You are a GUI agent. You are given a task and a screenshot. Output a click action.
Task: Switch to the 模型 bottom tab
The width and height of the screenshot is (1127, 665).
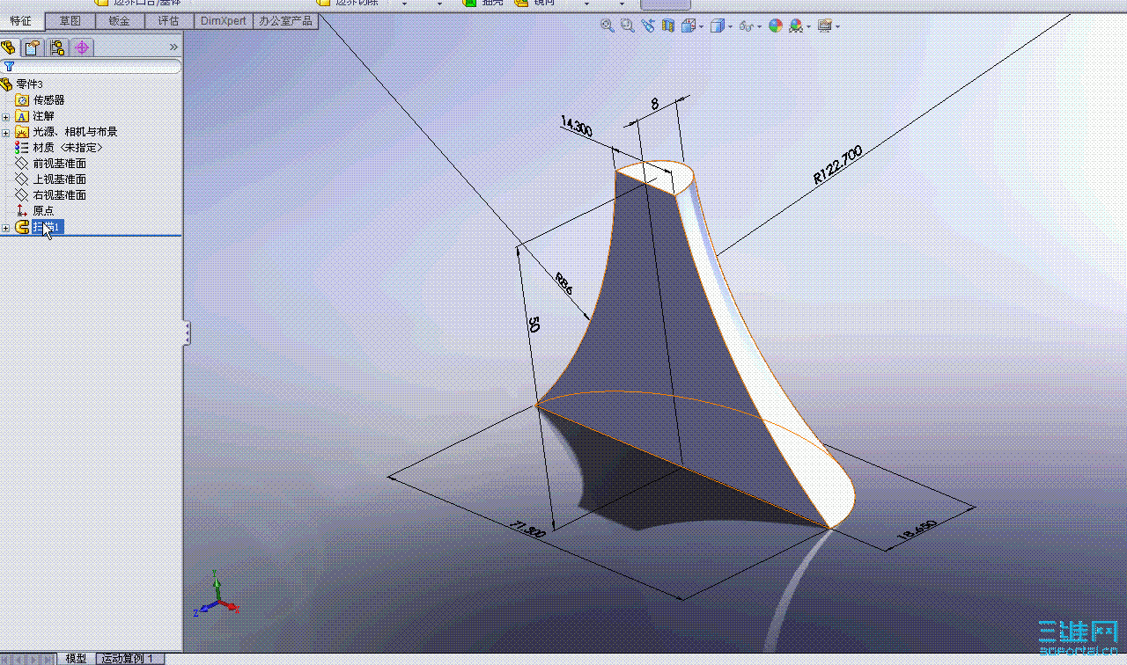point(77,658)
